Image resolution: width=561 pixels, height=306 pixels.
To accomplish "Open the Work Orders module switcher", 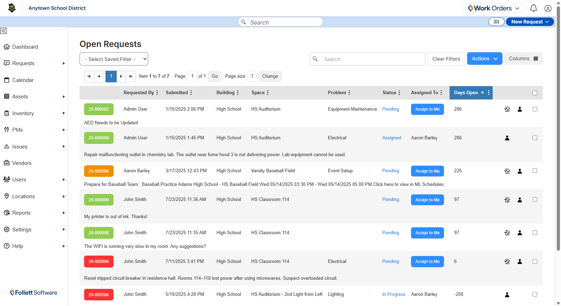I will coord(493,8).
